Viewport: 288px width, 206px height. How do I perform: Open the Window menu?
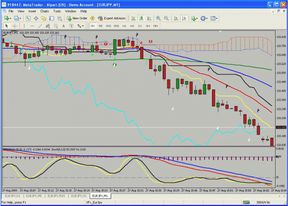click(x=71, y=11)
